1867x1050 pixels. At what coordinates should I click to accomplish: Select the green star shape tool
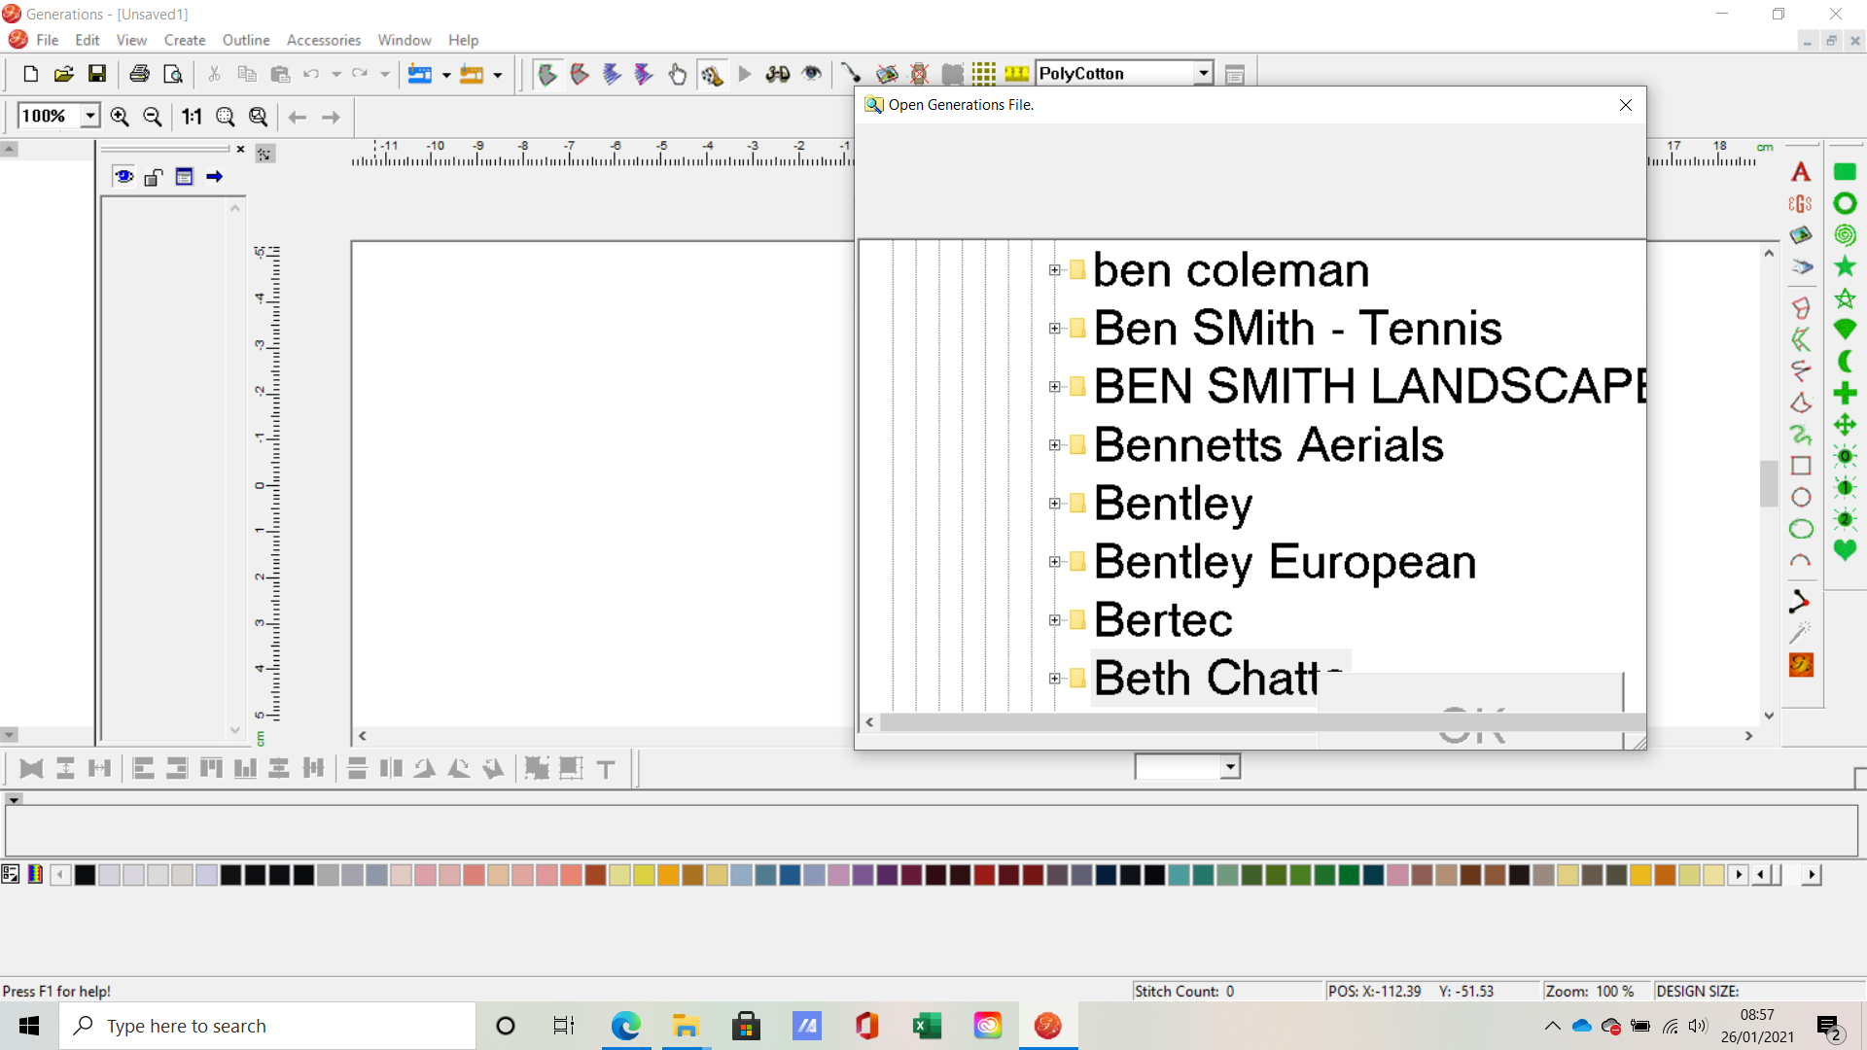1845,266
